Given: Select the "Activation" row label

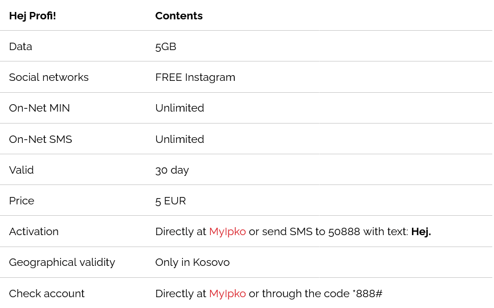Looking at the screenshot, I should [34, 232].
